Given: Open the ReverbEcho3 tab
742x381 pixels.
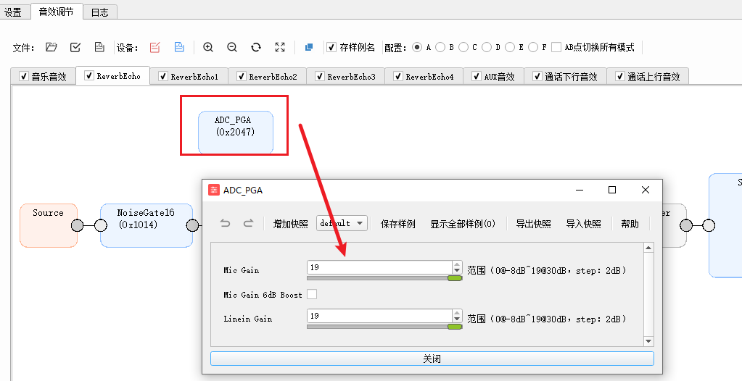Looking at the screenshot, I should [346, 76].
